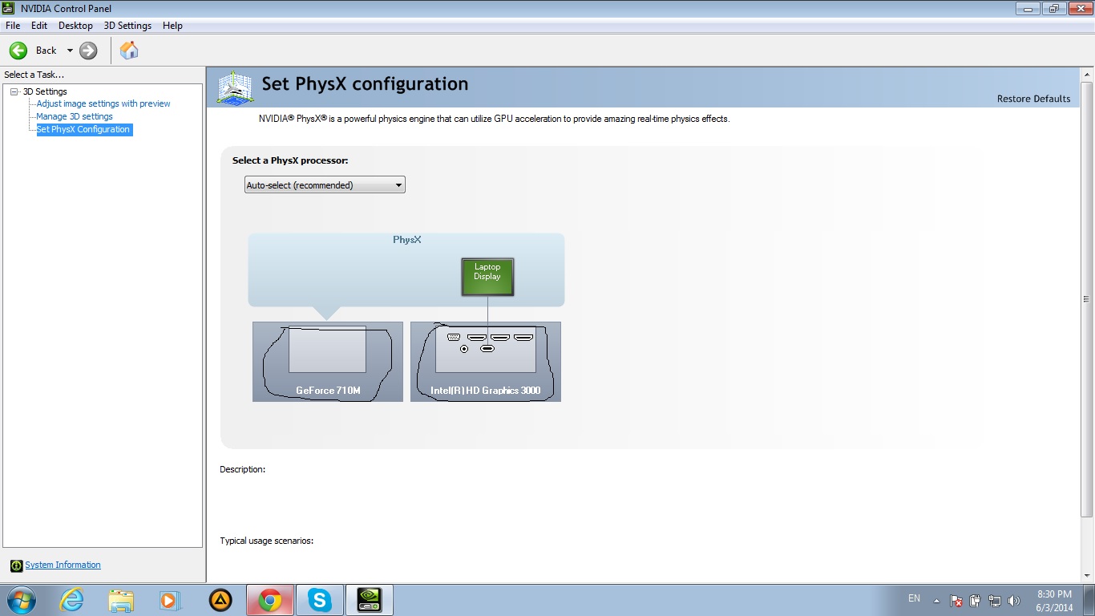Select Set PhysX Configuration in task tree
Image resolution: width=1095 pixels, height=616 pixels.
tap(83, 129)
